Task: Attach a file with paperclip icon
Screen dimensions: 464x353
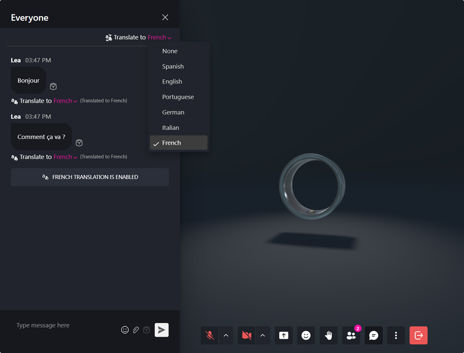Action: 136,330
